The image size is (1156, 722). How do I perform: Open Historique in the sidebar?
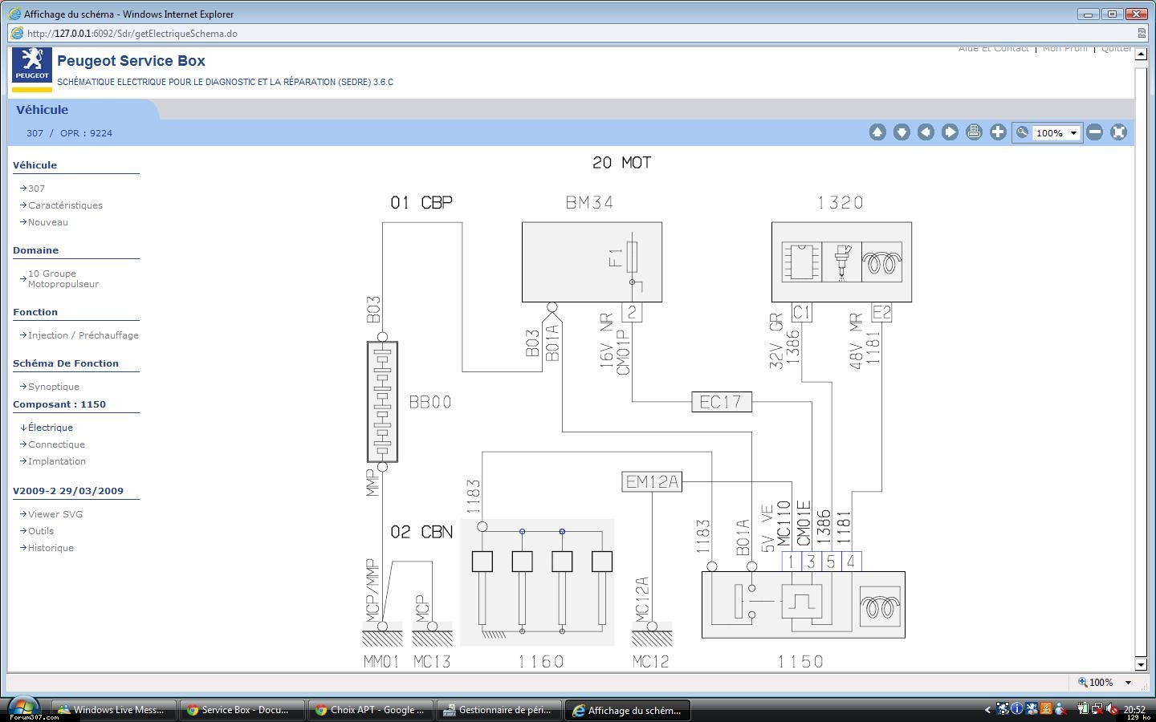[51, 548]
